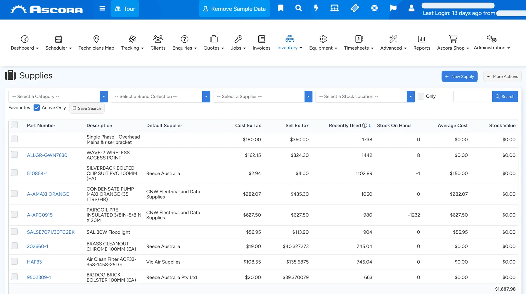Click the lightning bolt quick actions icon
This screenshot has height=294, width=526.
(x=316, y=8)
